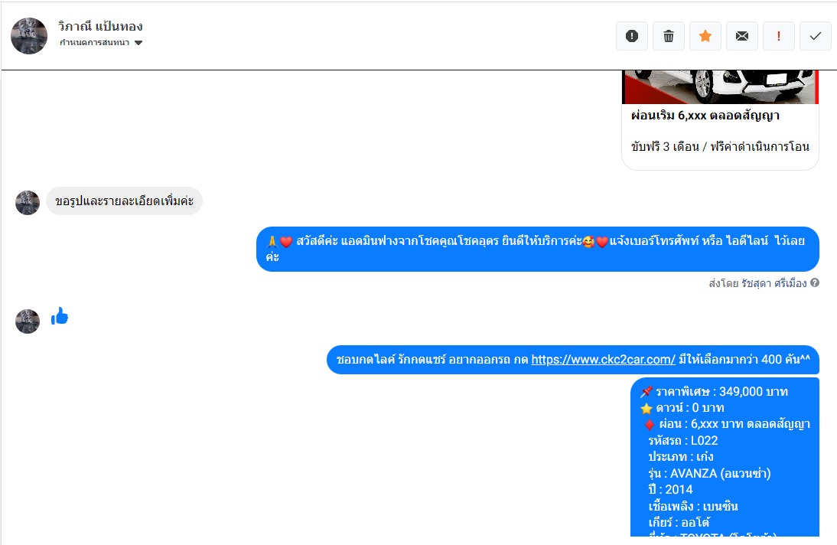This screenshot has height=545, width=837.
Task: Click the line ดาวน์ : 0 บาท
Action: 682,408
